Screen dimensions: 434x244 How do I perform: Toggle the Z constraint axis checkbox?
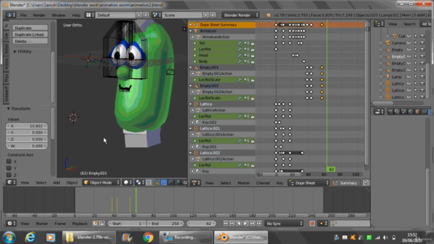[x=9, y=175]
